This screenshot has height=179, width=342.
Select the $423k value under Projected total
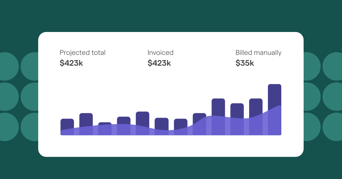coord(71,63)
